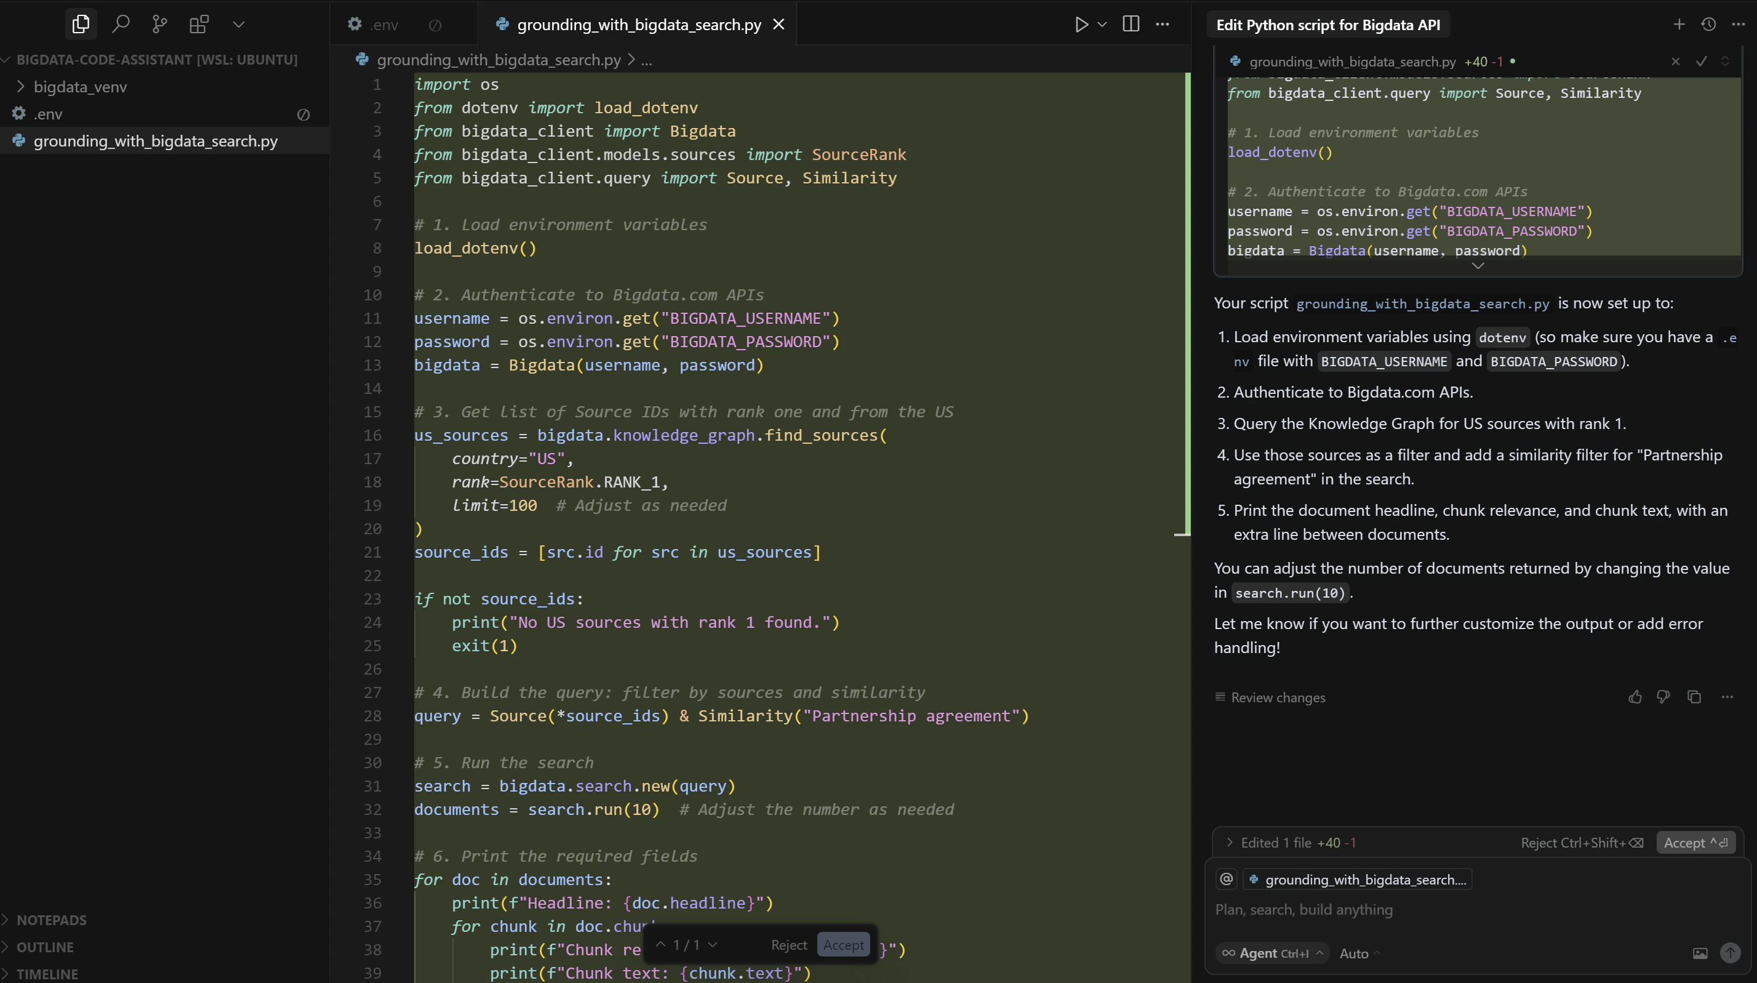1757x983 pixels.
Task: Go to next change in floating diff bar
Action: 713,945
